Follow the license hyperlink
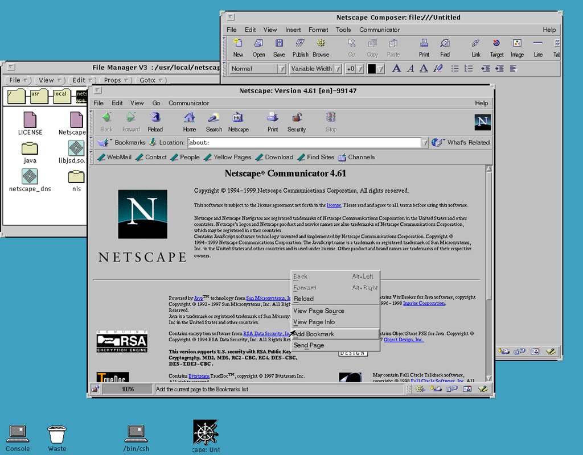Image resolution: width=583 pixels, height=455 pixels. pos(334,205)
